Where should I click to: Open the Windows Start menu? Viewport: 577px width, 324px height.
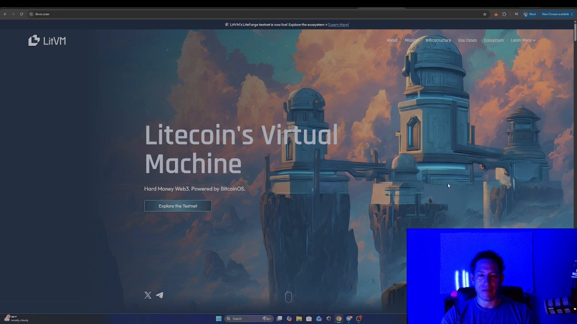click(219, 318)
